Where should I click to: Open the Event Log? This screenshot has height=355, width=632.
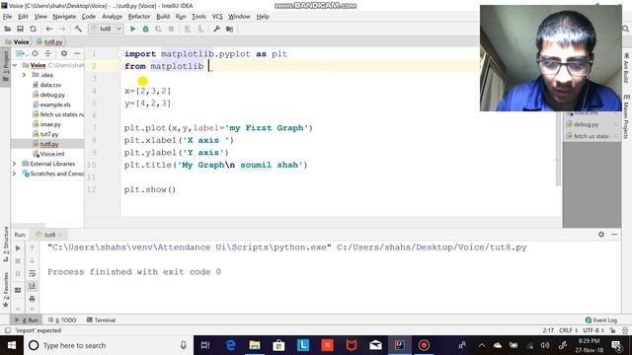pyautogui.click(x=601, y=319)
